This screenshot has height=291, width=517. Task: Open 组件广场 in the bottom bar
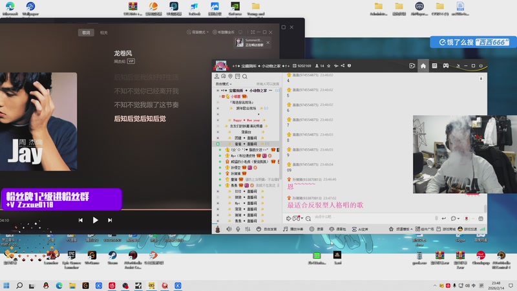(x=425, y=229)
